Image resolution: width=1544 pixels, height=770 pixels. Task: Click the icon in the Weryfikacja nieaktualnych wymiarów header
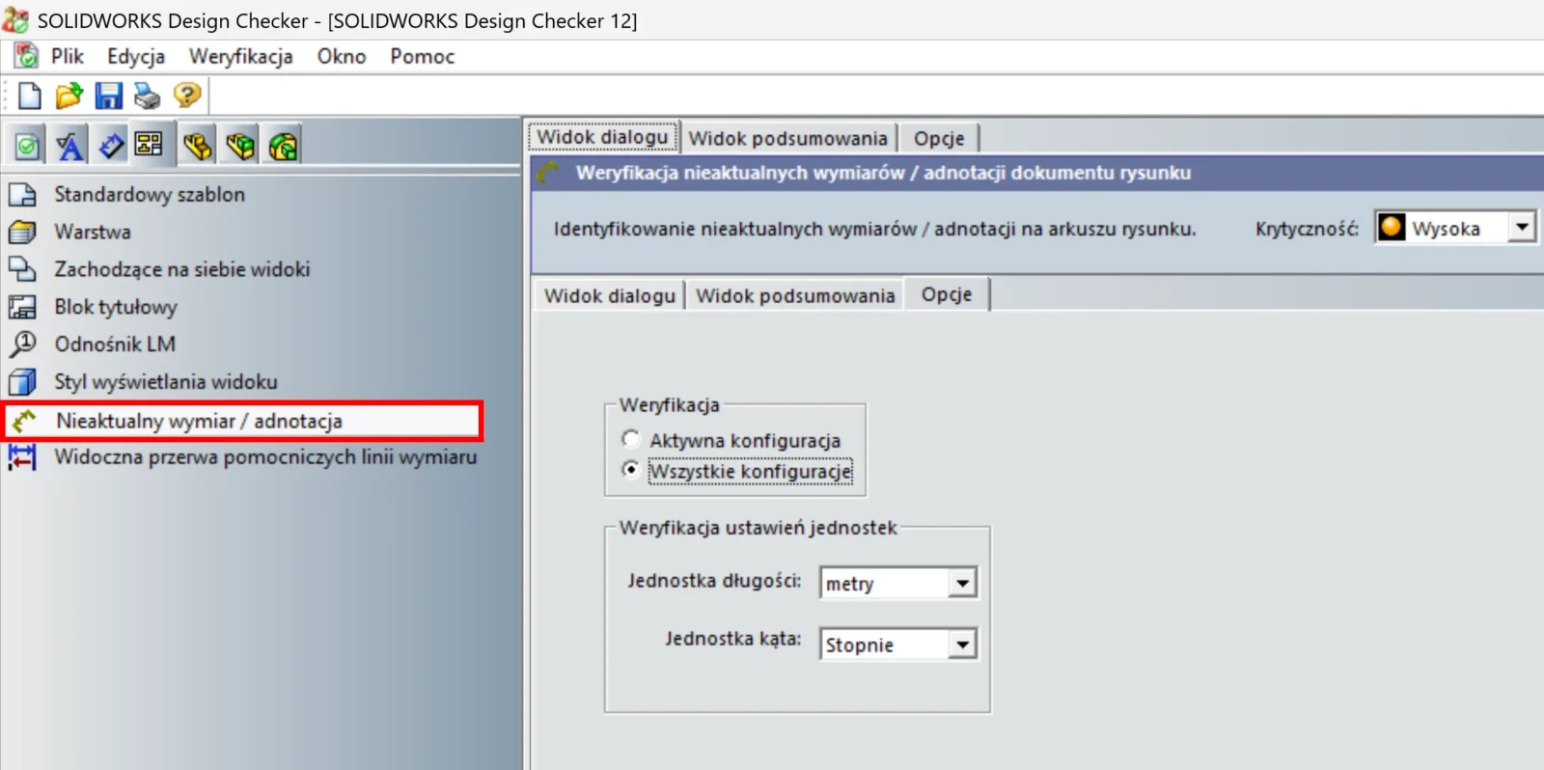pos(548,173)
